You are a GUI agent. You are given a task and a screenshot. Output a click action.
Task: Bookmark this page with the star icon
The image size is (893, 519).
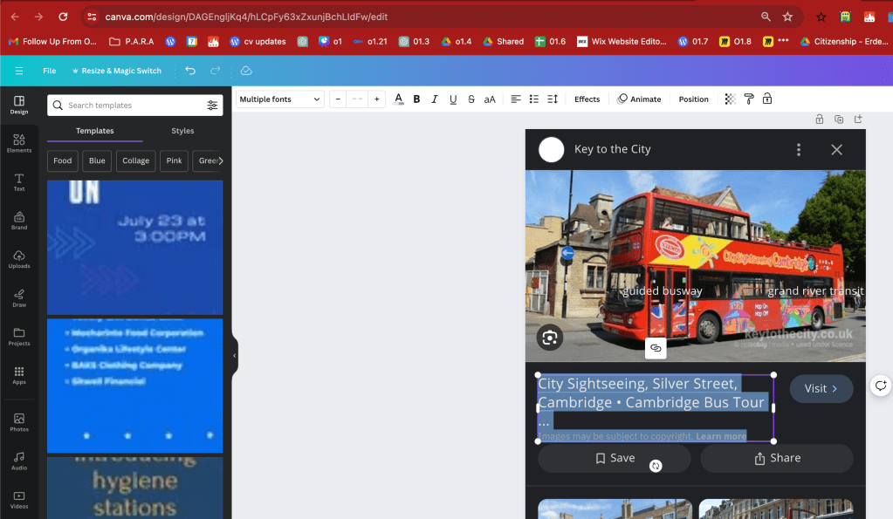[x=787, y=17]
